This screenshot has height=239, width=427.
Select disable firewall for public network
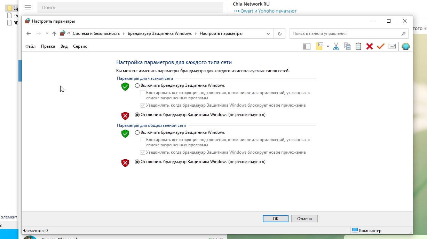click(137, 162)
